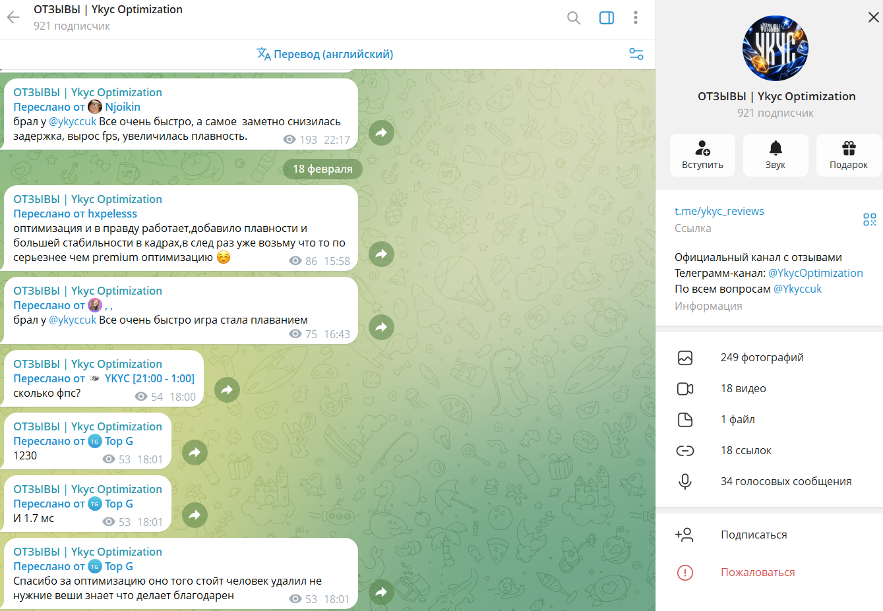Click Njoikin avatar in forwarded message
Viewport: 883px width, 611px height.
click(x=95, y=107)
